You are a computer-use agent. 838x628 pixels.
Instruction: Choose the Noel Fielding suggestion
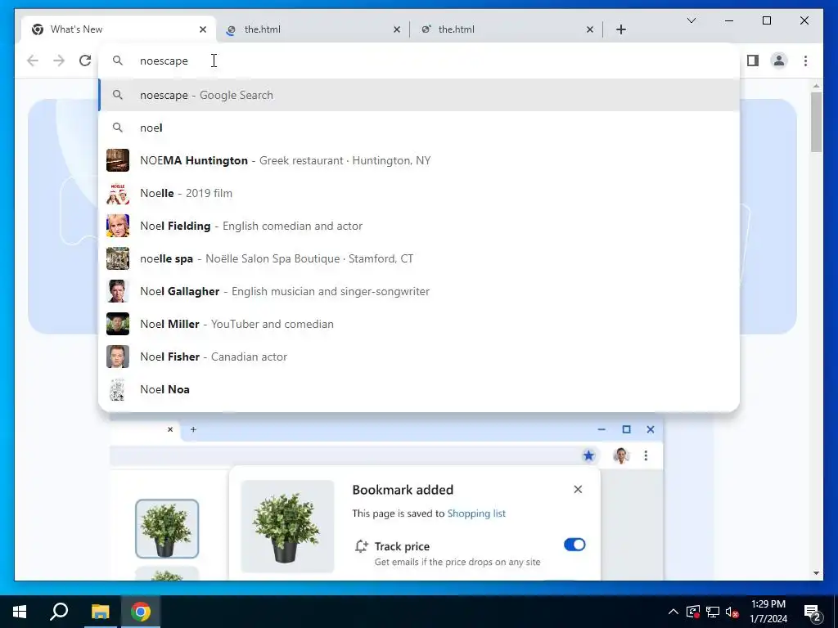coord(419,226)
